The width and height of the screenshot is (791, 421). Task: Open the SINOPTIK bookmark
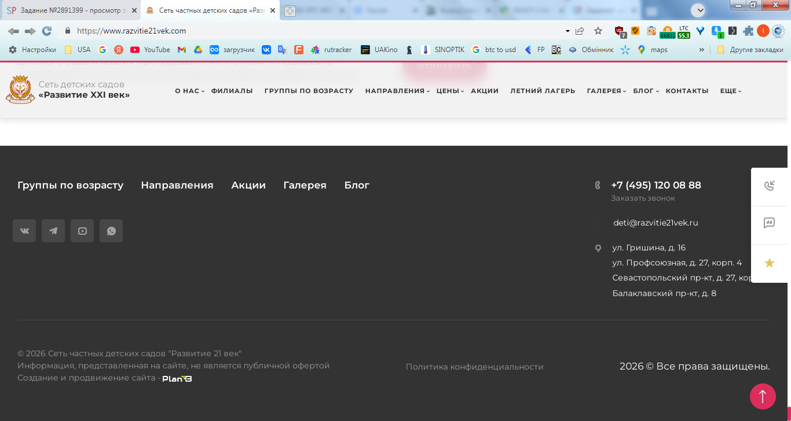(x=443, y=50)
